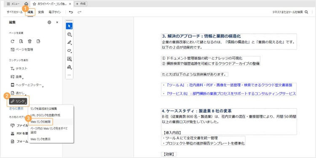The image size is (316, 158).
Task: Select the 変換 tab
Action: click(x=41, y=12)
